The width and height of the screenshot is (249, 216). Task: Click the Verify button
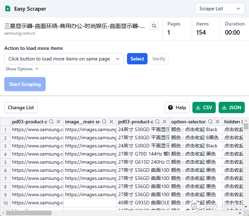click(159, 59)
